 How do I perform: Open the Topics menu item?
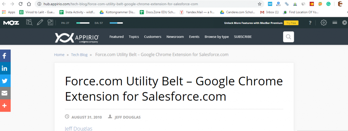click(134, 37)
